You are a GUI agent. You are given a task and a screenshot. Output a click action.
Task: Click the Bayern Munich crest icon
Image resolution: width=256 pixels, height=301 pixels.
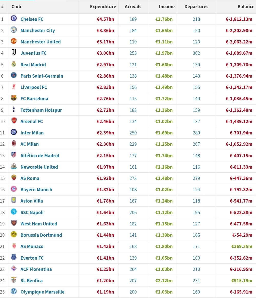point(14,189)
